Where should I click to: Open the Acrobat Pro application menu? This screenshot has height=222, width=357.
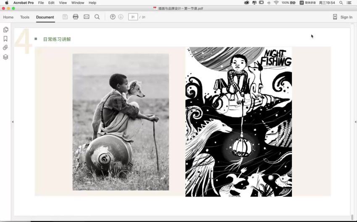tap(24, 3)
